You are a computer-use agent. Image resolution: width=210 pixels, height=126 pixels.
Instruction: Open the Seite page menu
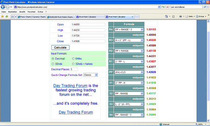tap(190, 16)
